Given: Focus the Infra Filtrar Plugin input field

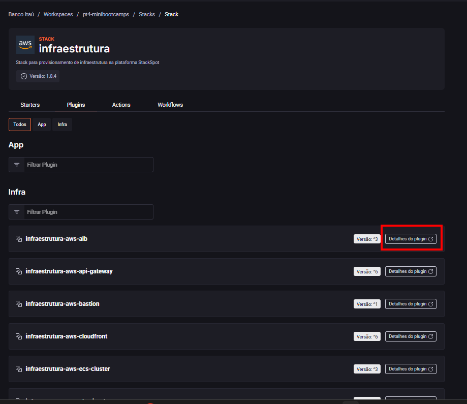Looking at the screenshot, I should [x=88, y=212].
